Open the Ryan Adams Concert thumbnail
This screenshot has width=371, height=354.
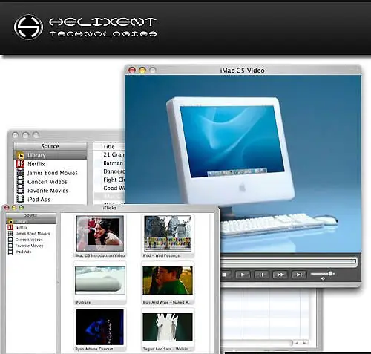[x=100, y=327]
